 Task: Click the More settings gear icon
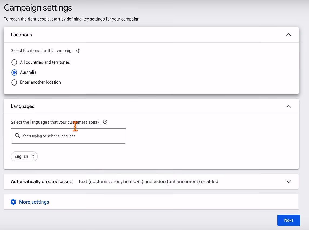pyautogui.click(x=14, y=202)
